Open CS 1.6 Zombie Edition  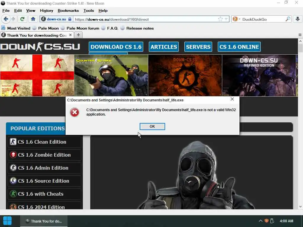coord(44,155)
